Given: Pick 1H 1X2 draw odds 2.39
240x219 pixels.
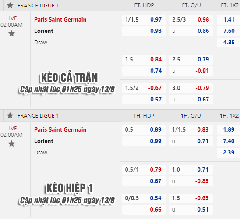Looking at the screenshot, I should [x=228, y=152].
